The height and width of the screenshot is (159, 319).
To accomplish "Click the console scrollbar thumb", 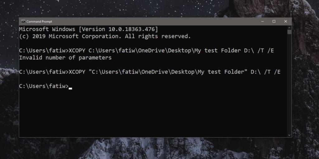I will point(289,32).
